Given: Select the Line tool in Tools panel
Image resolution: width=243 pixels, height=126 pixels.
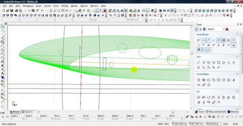Looking at the screenshot, I should click(x=198, y=62).
